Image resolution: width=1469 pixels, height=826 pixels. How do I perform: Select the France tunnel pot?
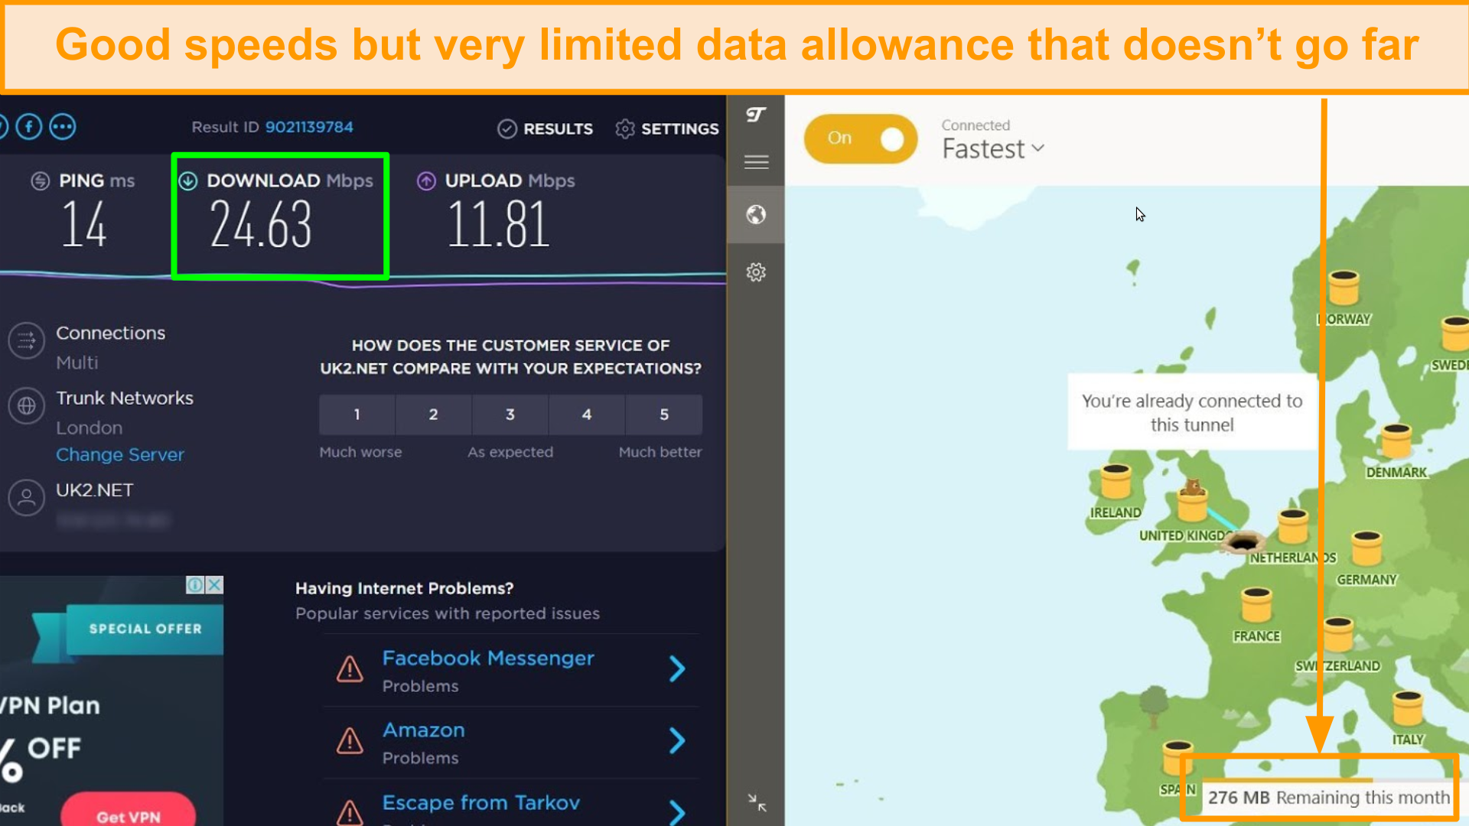coord(1256,606)
